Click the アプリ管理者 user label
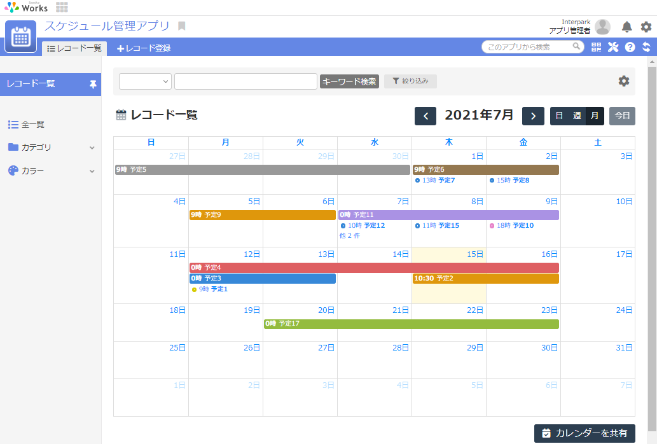The height and width of the screenshot is (444, 657). click(x=570, y=31)
